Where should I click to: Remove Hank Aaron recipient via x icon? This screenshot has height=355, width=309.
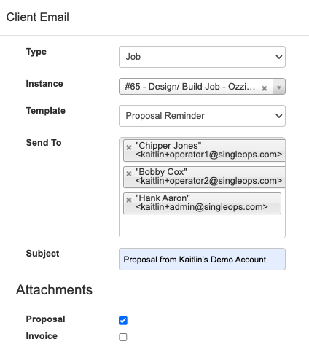tap(129, 200)
